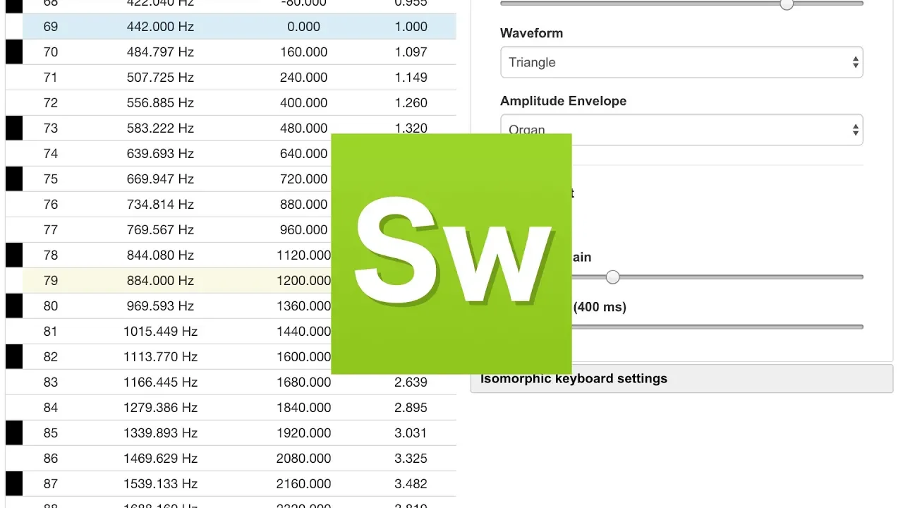Click the 400 ms slider track

(x=717, y=327)
